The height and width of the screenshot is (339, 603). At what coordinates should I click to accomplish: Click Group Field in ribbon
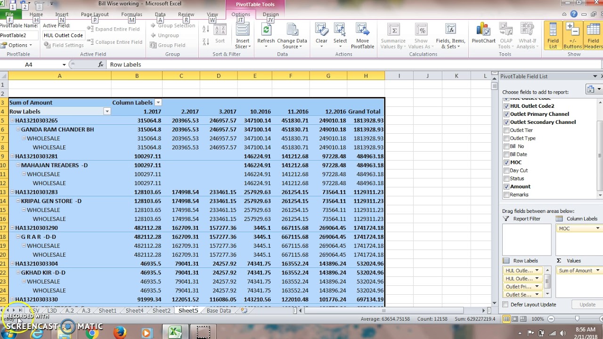pos(167,45)
